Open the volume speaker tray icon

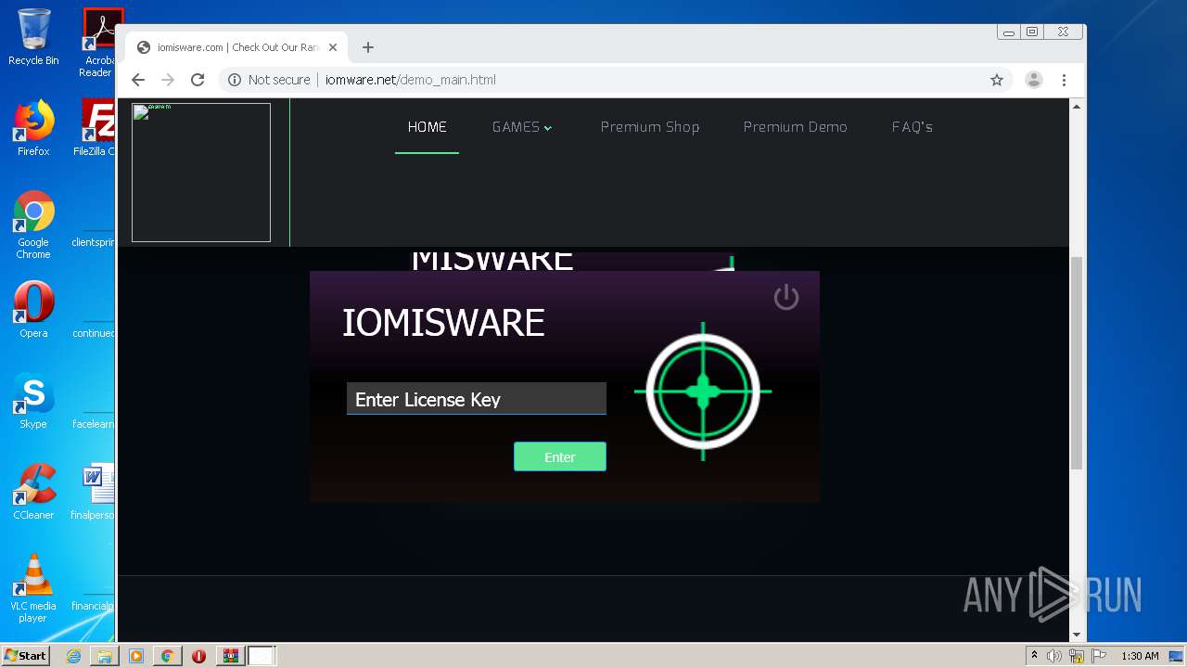click(1054, 656)
